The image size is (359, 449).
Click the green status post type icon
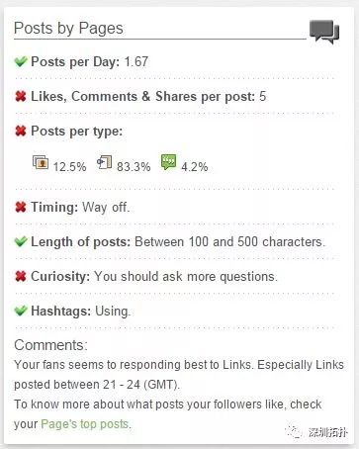click(168, 162)
